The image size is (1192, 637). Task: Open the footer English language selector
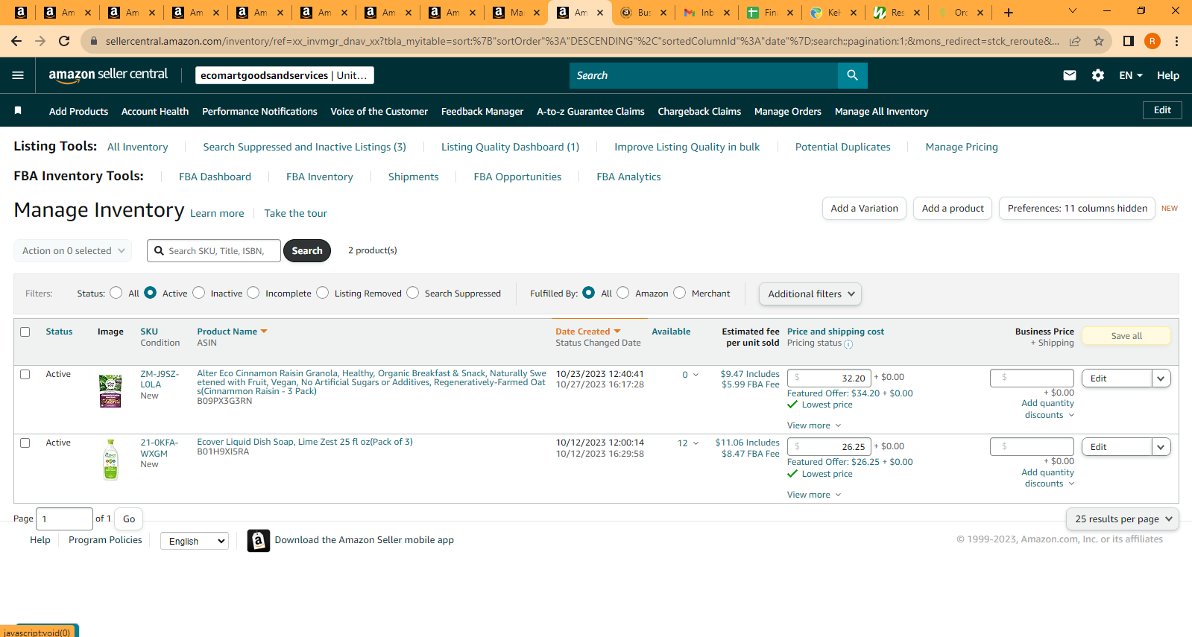(195, 542)
